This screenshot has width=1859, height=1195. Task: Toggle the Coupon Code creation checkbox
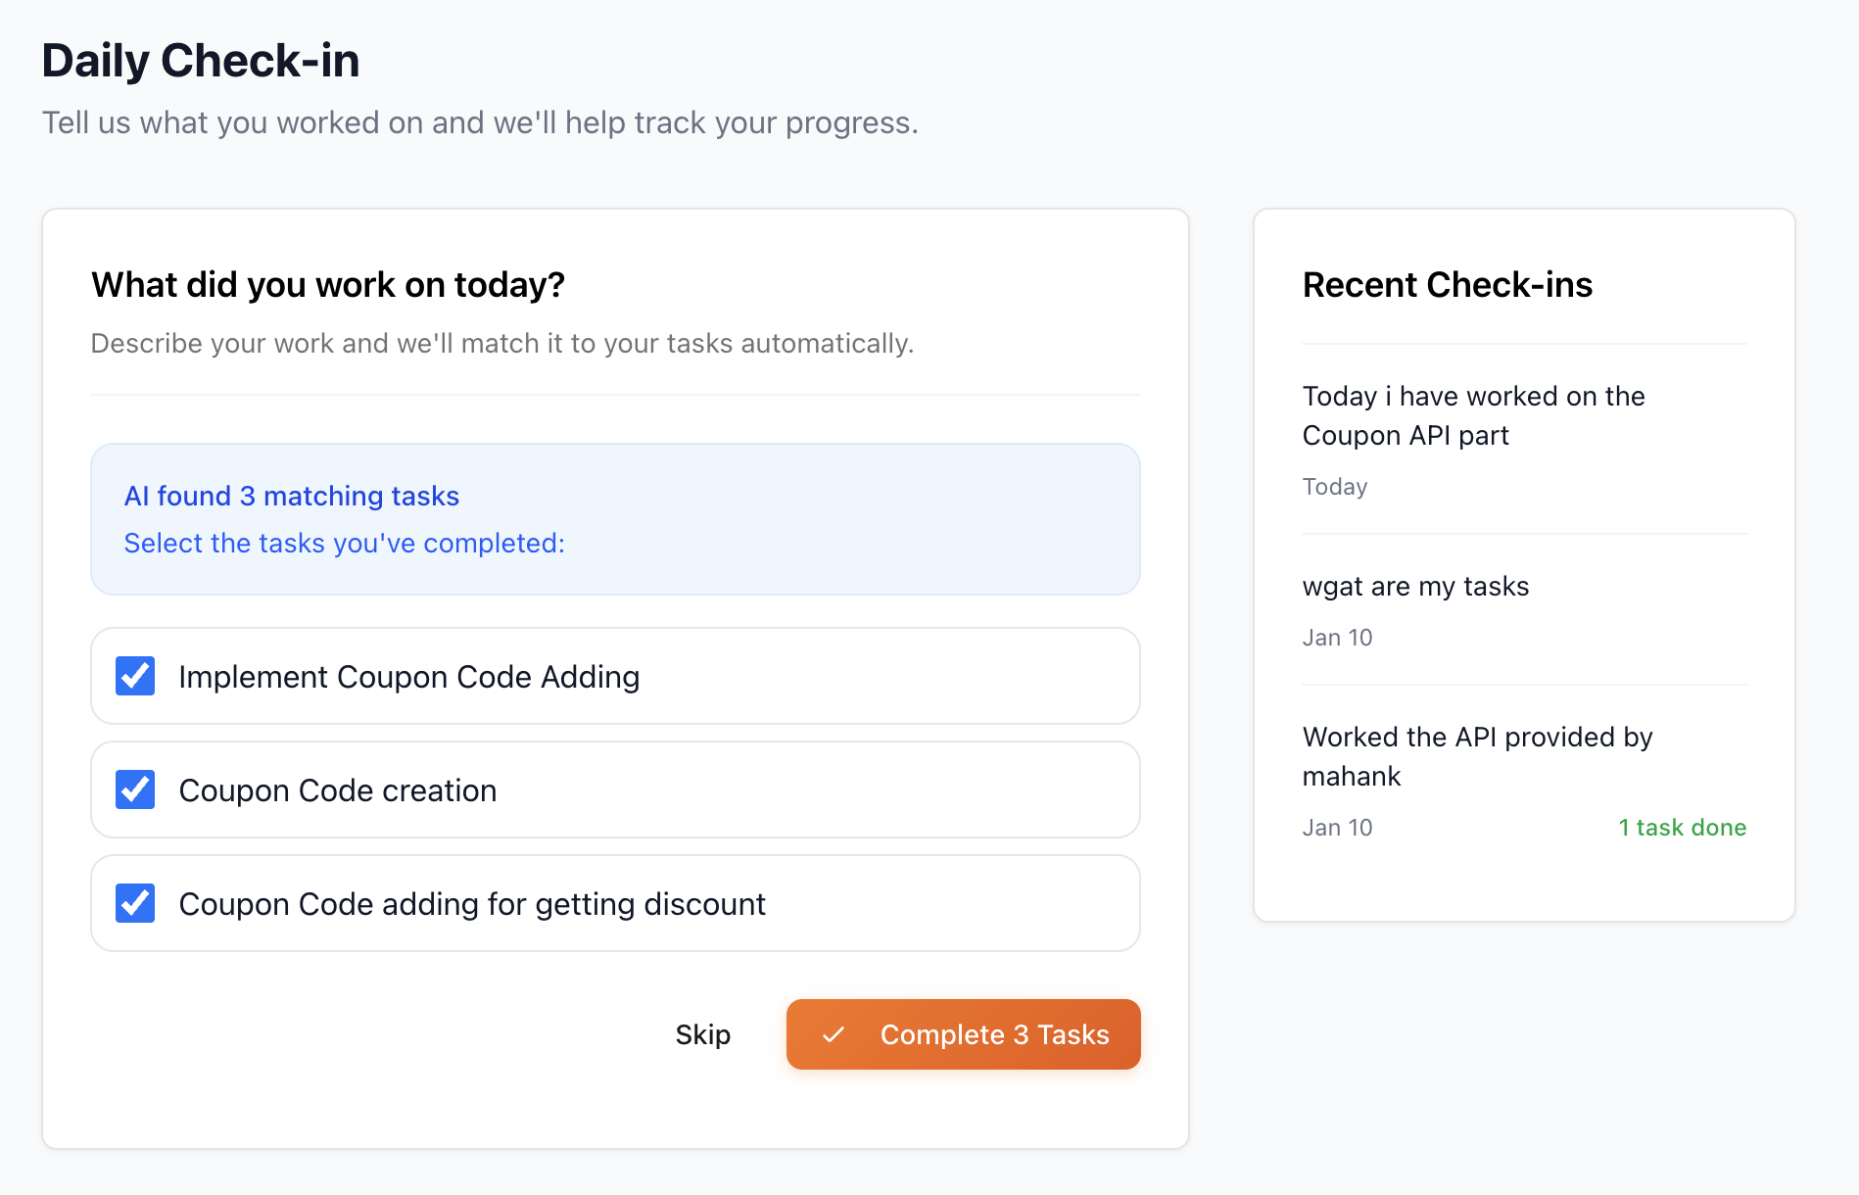[x=135, y=789]
